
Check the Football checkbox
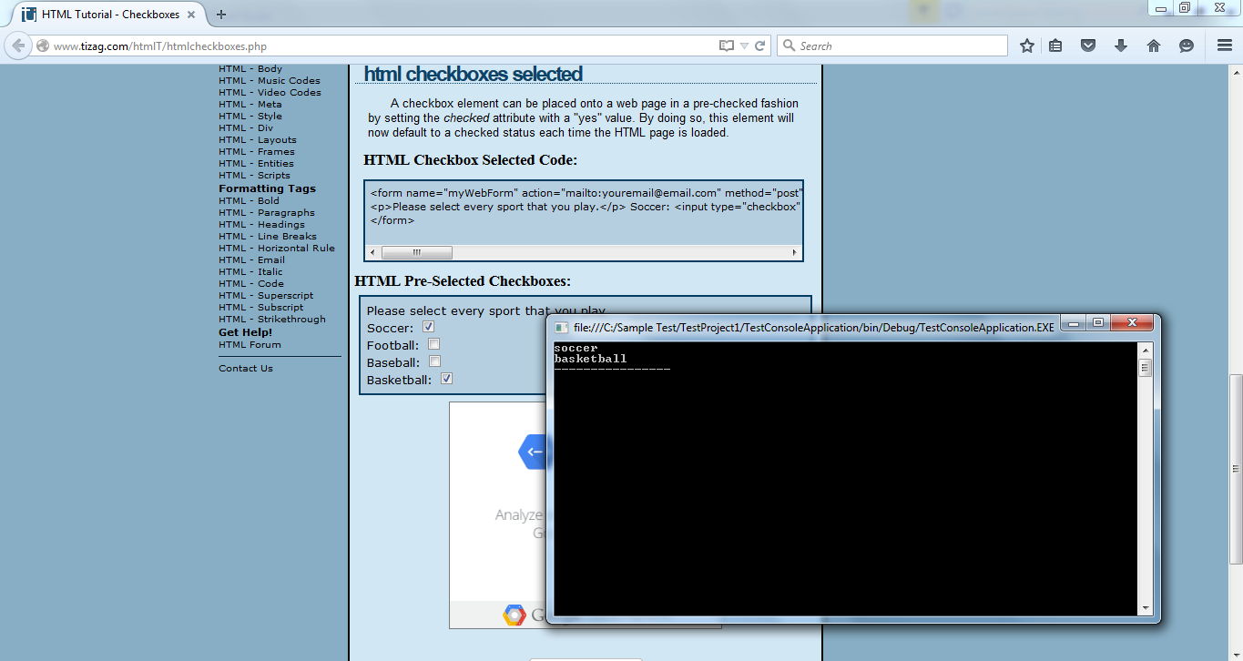point(434,344)
